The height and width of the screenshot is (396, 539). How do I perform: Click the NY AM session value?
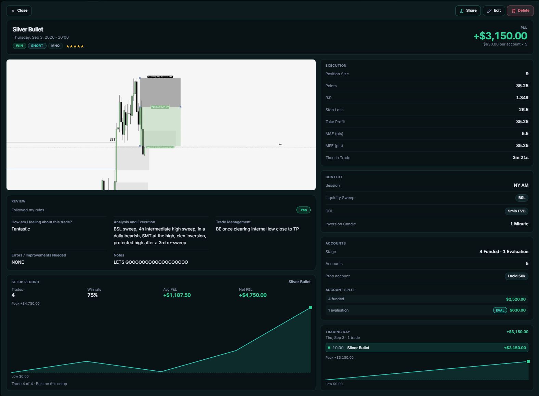(521, 185)
